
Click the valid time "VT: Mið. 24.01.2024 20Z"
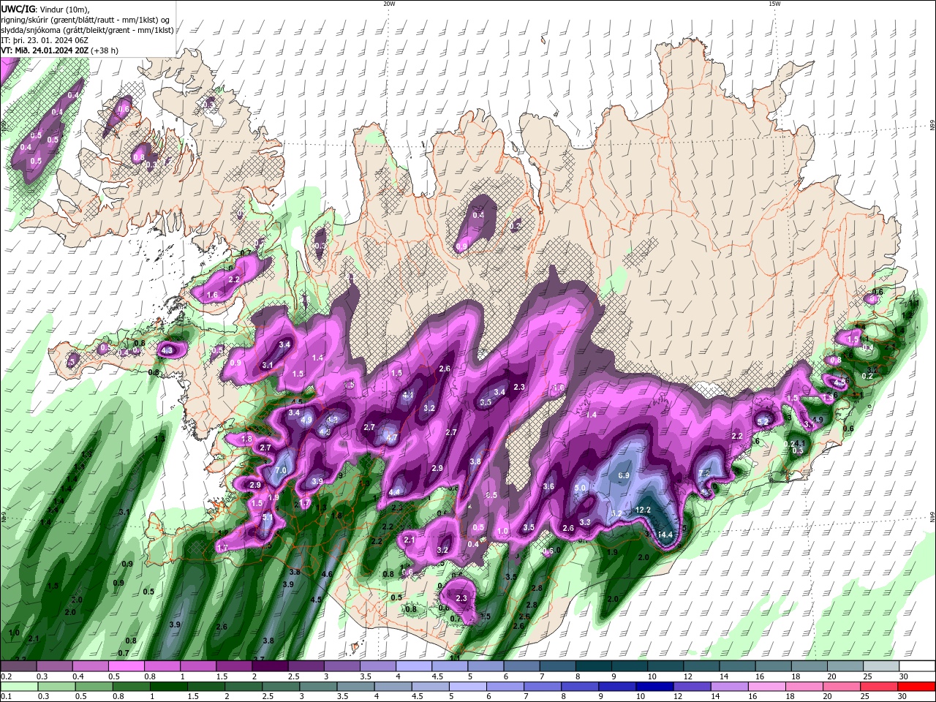(45, 50)
